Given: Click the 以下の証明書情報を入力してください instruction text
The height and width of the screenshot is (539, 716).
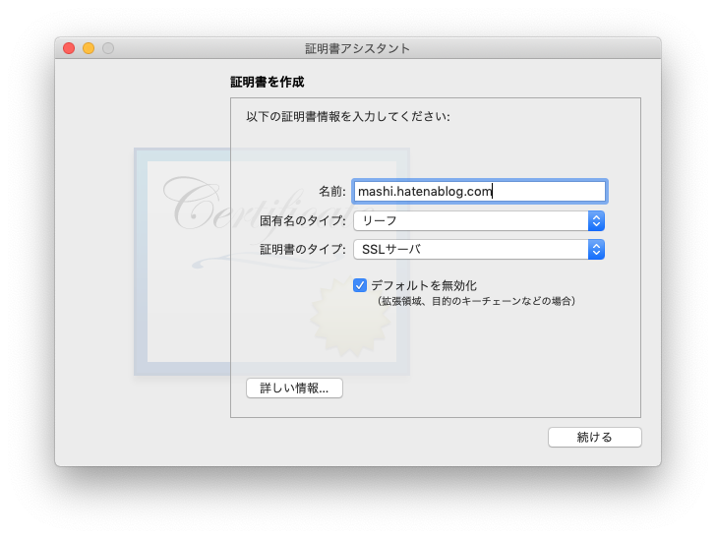Looking at the screenshot, I should point(348,116).
